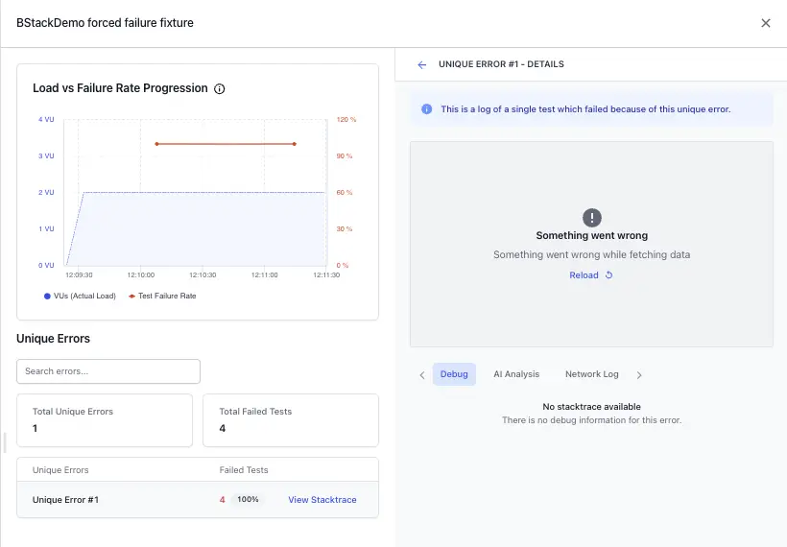
Task: Reload the failed data panel
Action: pyautogui.click(x=591, y=275)
